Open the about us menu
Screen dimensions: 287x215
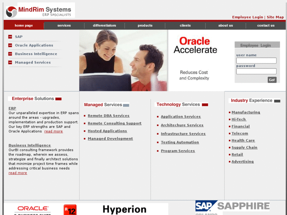225,25
